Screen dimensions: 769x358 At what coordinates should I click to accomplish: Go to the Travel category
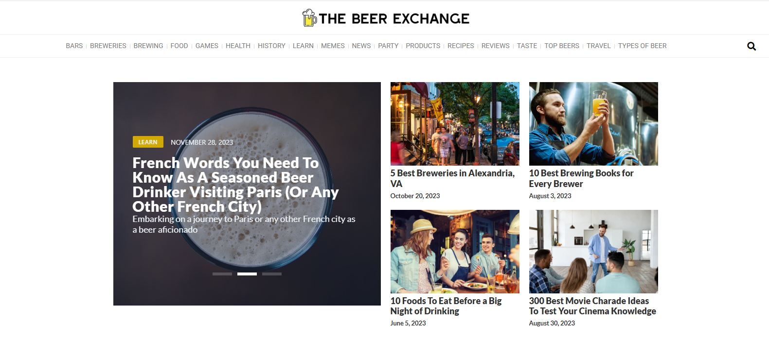point(598,46)
